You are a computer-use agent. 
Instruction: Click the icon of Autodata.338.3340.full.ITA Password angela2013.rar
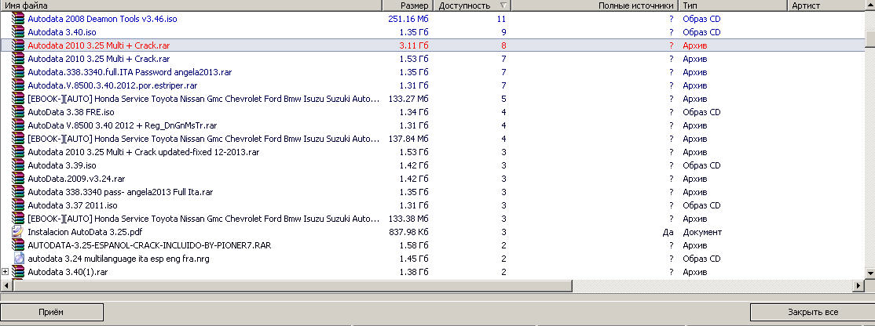pyautogui.click(x=18, y=72)
